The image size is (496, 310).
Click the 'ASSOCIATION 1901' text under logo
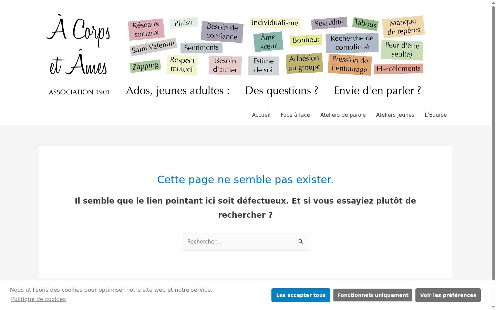(79, 92)
